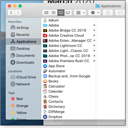
Task: Select the Backup and Sync from Google icon
Action: pyautogui.click(x=45, y=76)
